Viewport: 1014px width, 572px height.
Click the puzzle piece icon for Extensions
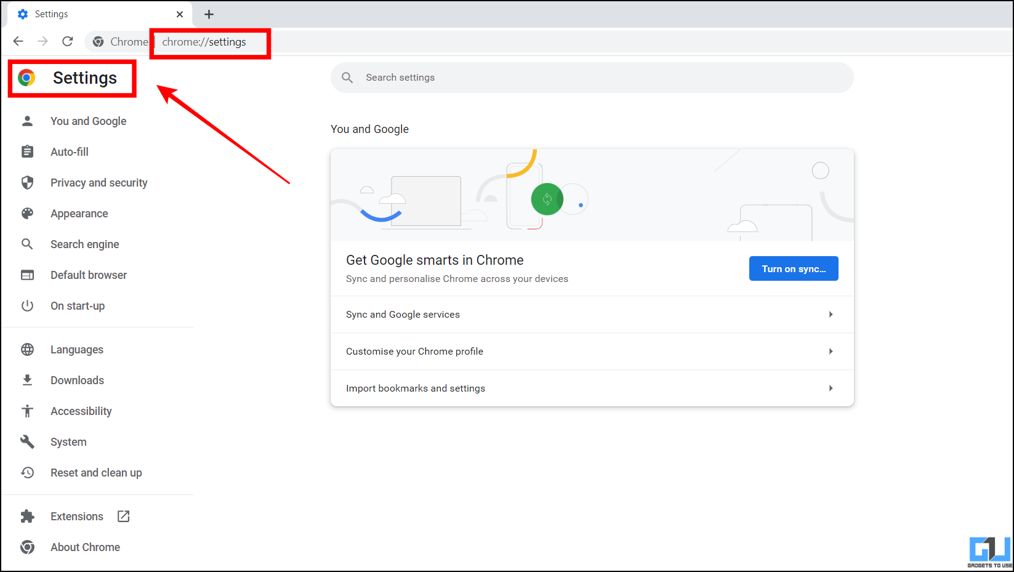(x=27, y=517)
